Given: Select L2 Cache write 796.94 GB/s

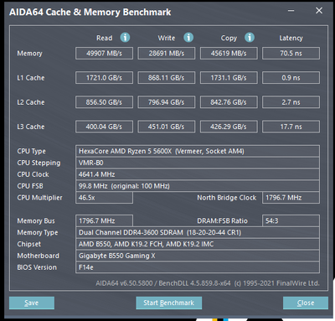Looking at the screenshot, I should [167, 102].
